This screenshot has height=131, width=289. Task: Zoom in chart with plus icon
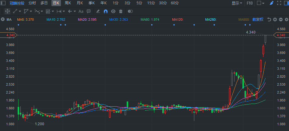click(275, 19)
